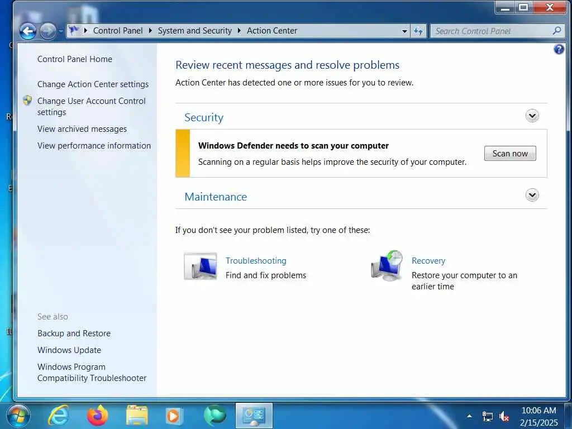Open Windows Update from See also
The height and width of the screenshot is (429, 572).
[x=69, y=350]
